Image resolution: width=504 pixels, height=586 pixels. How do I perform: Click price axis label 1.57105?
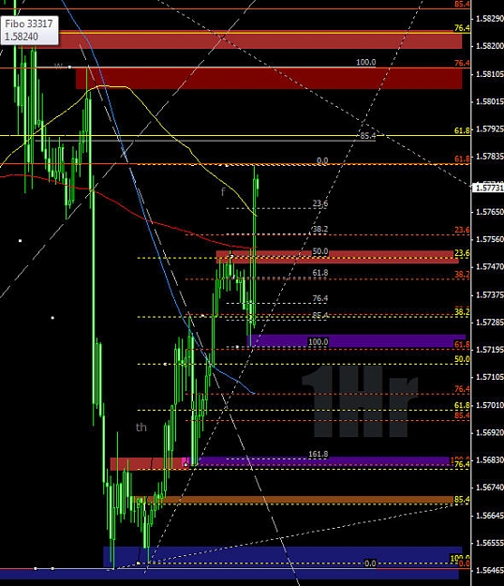[x=489, y=377]
